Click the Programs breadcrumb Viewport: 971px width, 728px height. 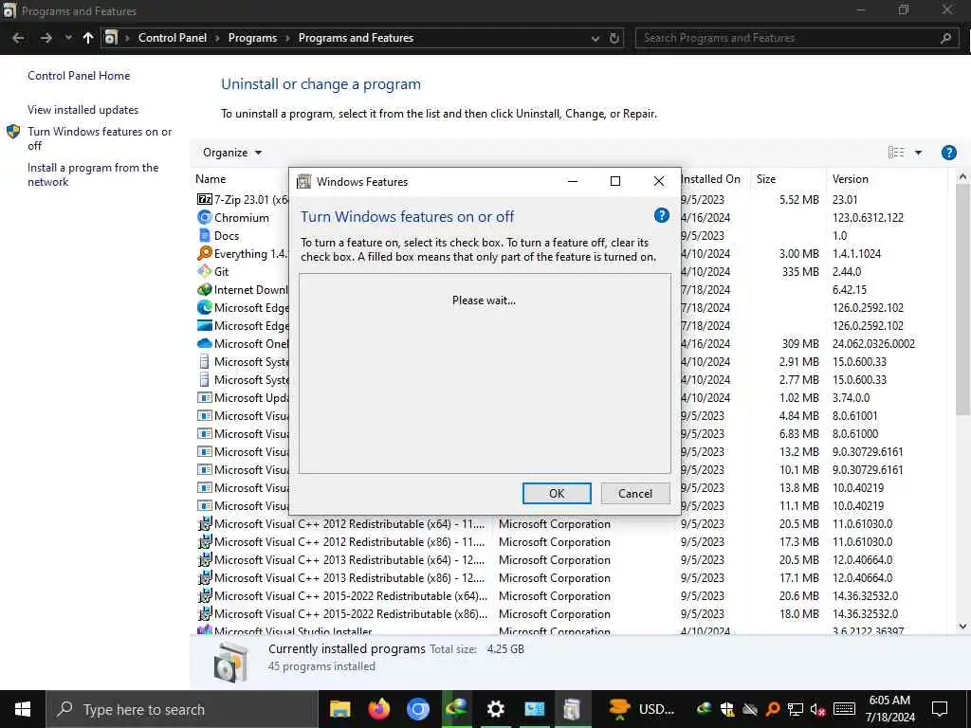tap(252, 38)
